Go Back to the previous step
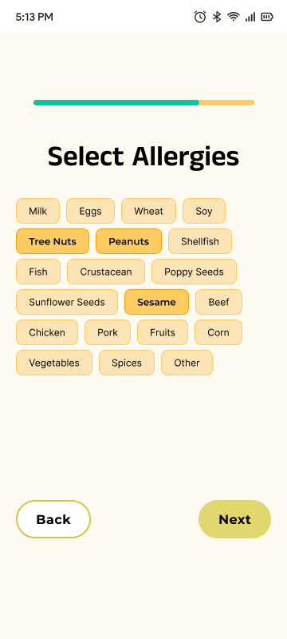This screenshot has height=639, width=287. pyautogui.click(x=53, y=519)
